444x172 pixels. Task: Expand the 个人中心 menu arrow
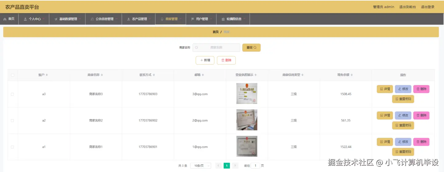[x=44, y=19]
